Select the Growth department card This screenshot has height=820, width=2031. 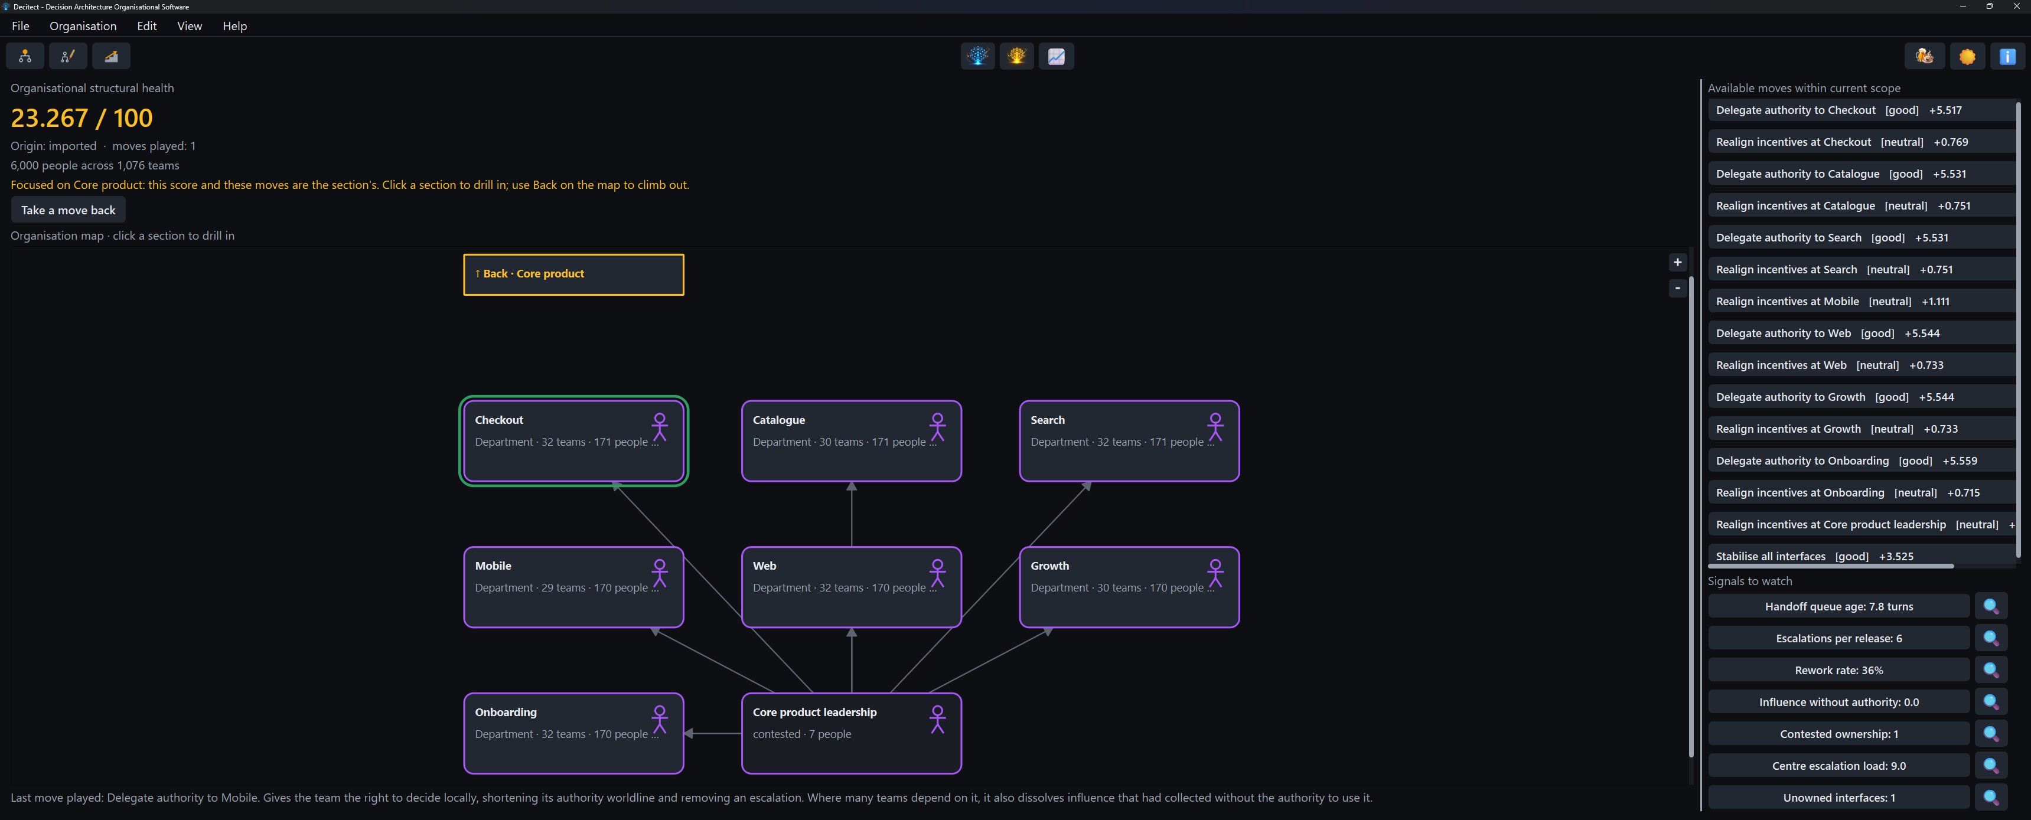point(1129,587)
